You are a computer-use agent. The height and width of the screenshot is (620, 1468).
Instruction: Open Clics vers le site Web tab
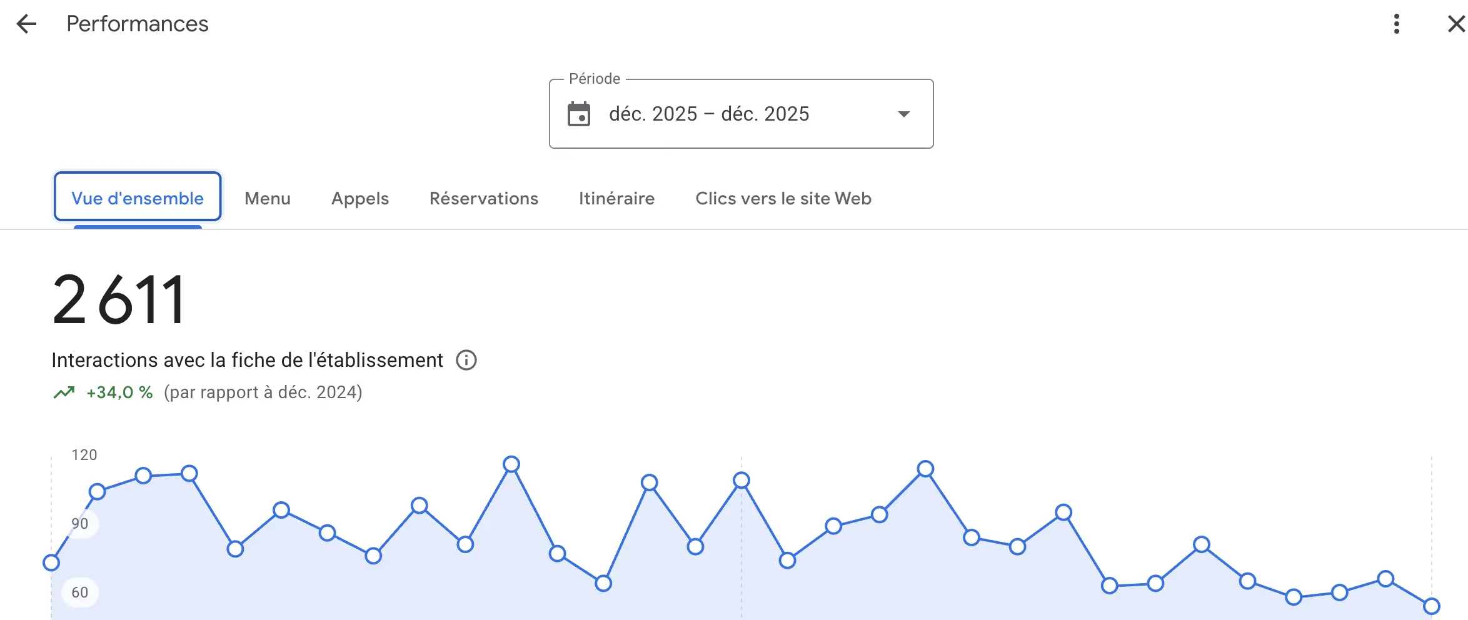point(783,198)
